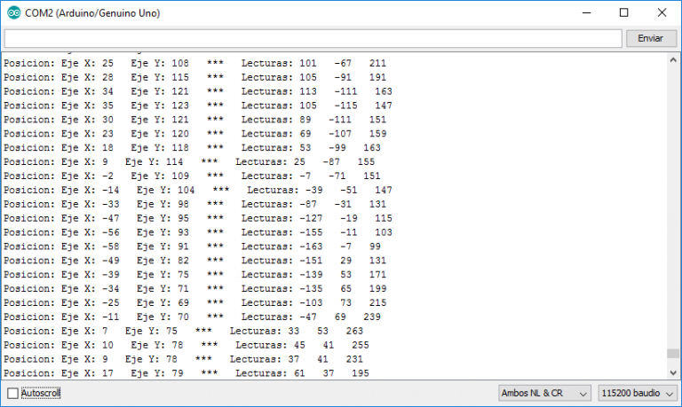This screenshot has height=407, width=682.
Task: Open the Ambos NL & CR line-ending dropdown
Action: [544, 393]
